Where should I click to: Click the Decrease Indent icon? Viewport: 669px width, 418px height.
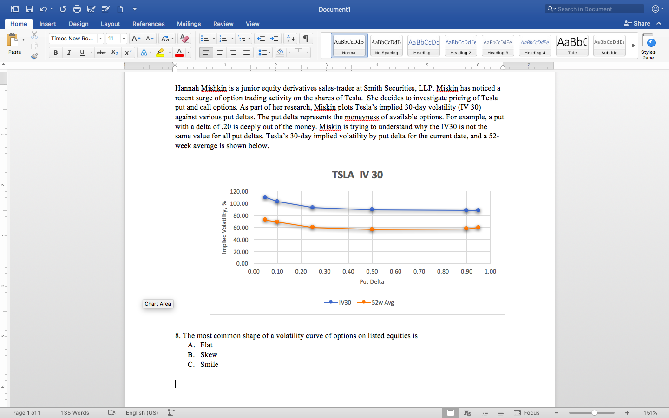click(x=261, y=39)
